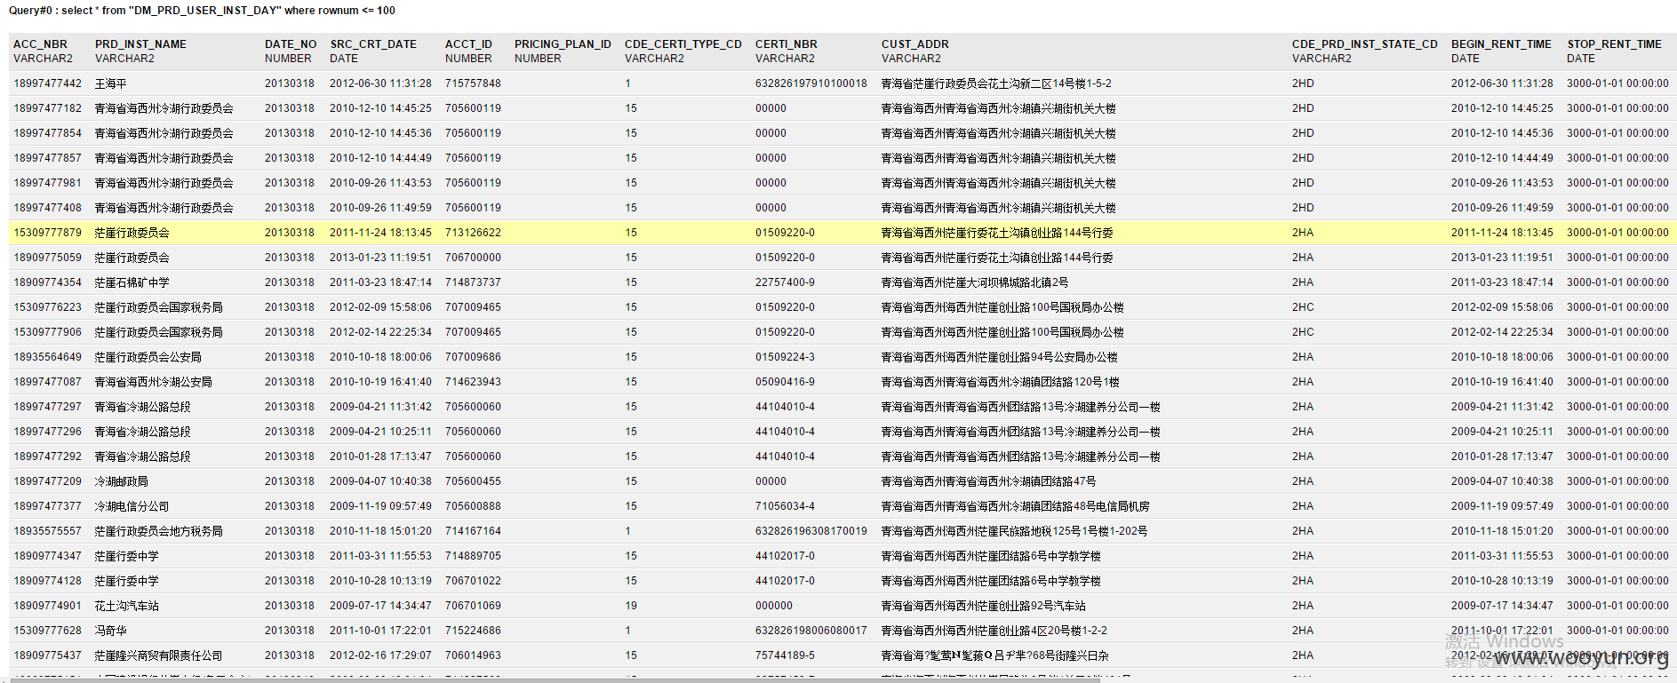Click the CDE_PRD_INST_STATE_CD column header
Viewport: 1677px width, 683px height.
[x=1365, y=44]
